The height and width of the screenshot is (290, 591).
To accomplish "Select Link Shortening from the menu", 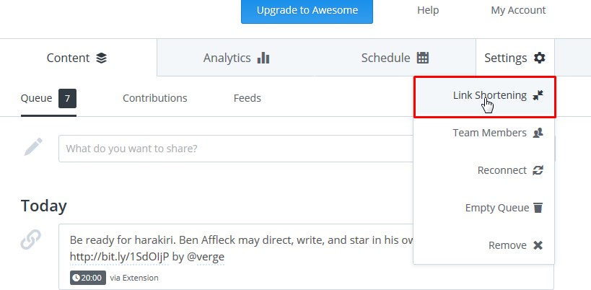I will (x=489, y=95).
